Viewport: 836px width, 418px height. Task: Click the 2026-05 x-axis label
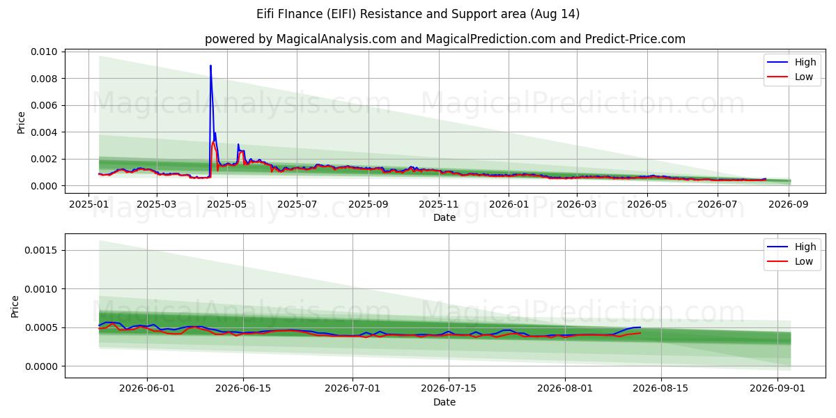(647, 204)
